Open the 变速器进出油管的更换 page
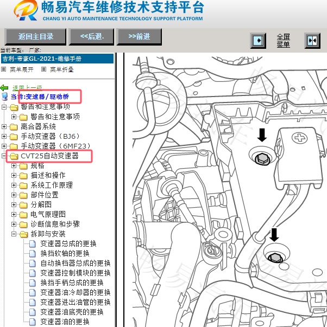 coord(76,302)
